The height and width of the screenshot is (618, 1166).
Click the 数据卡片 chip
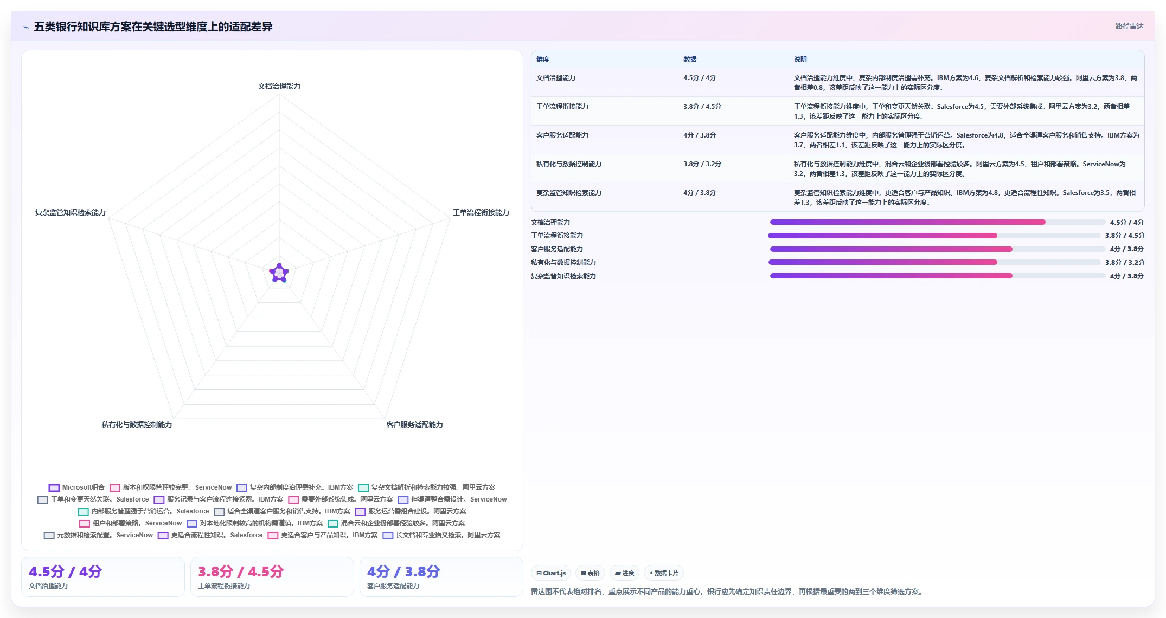coord(664,573)
